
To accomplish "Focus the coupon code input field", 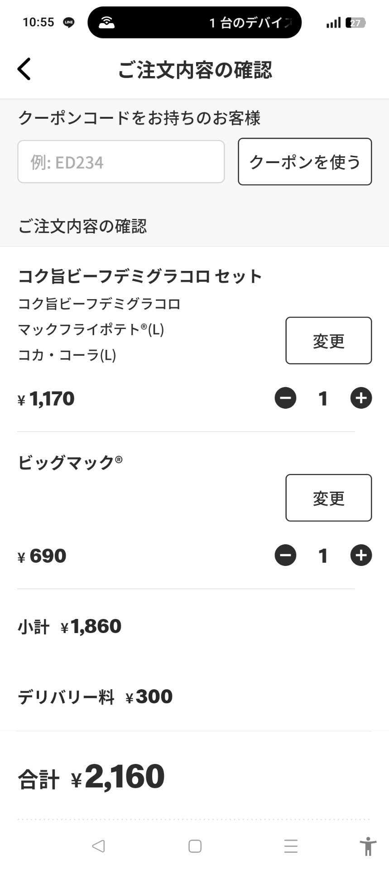I will (121, 162).
